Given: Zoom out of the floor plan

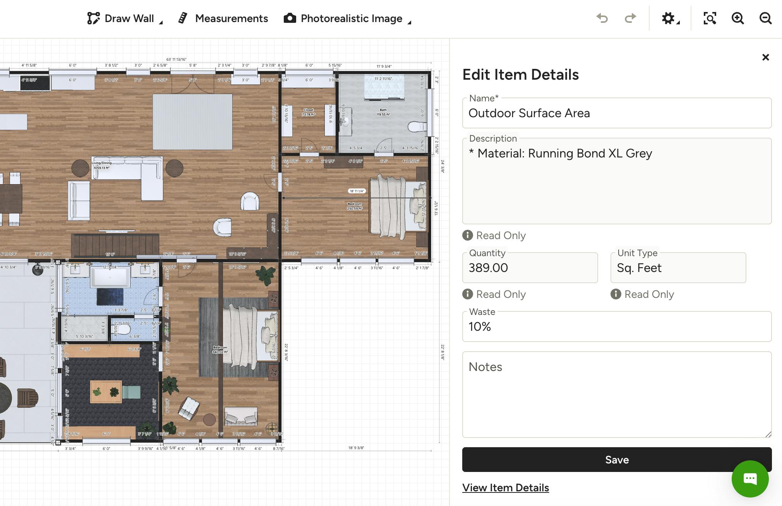Looking at the screenshot, I should 765,18.
